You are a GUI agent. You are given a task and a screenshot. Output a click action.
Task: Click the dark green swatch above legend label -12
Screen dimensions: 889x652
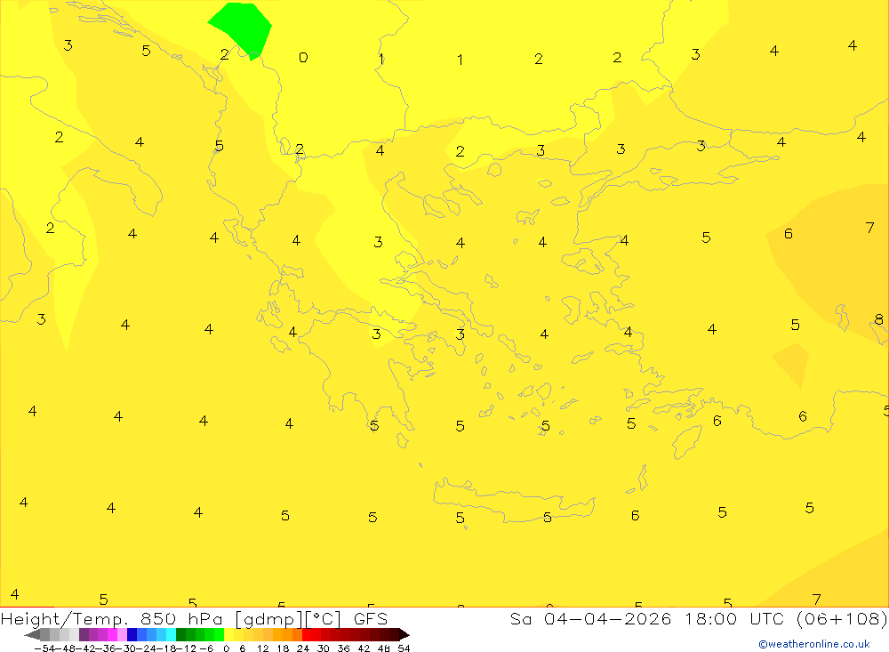coord(180,634)
